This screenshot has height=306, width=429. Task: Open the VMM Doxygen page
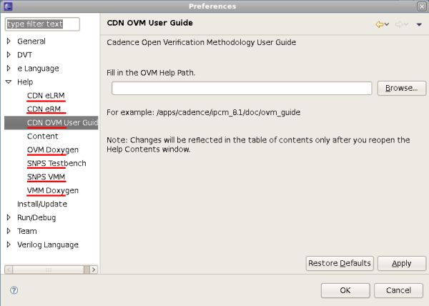(52, 191)
